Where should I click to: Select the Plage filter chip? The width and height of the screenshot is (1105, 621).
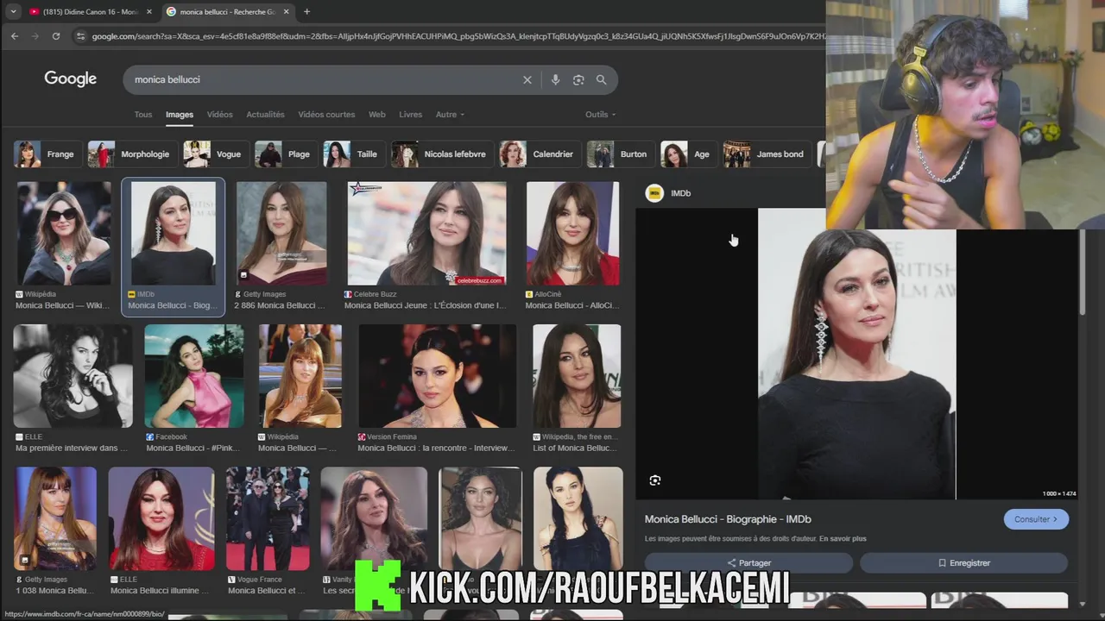(285, 154)
